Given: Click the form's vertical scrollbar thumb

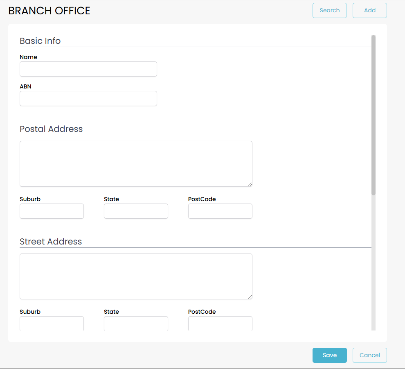Looking at the screenshot, I should pos(373,115).
